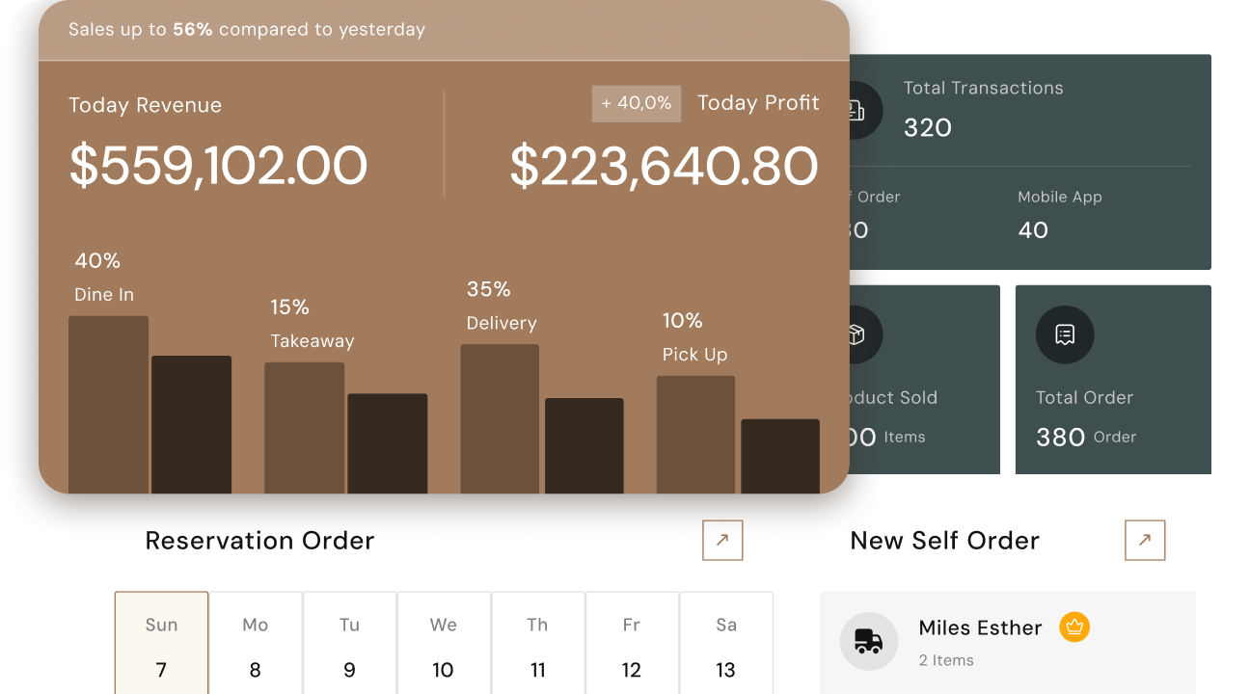Image resolution: width=1250 pixels, height=694 pixels.
Task: Click the gold crown badge beside Miles Esther
Action: [1073, 627]
